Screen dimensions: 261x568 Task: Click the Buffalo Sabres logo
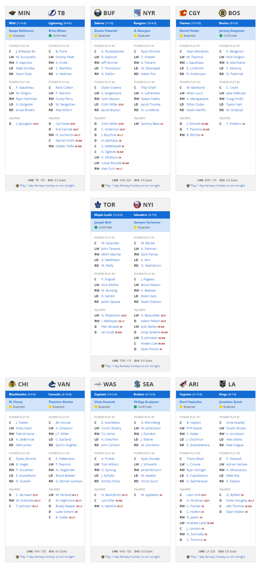point(98,13)
